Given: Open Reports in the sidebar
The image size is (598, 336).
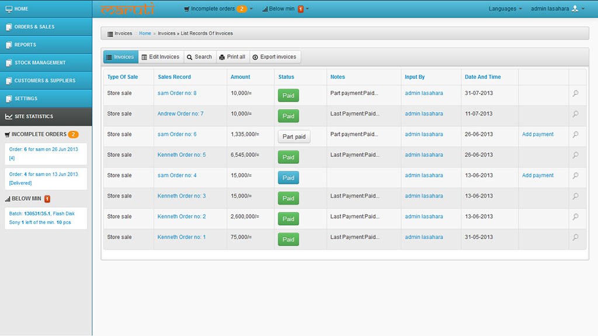Looking at the screenshot, I should (x=46, y=45).
